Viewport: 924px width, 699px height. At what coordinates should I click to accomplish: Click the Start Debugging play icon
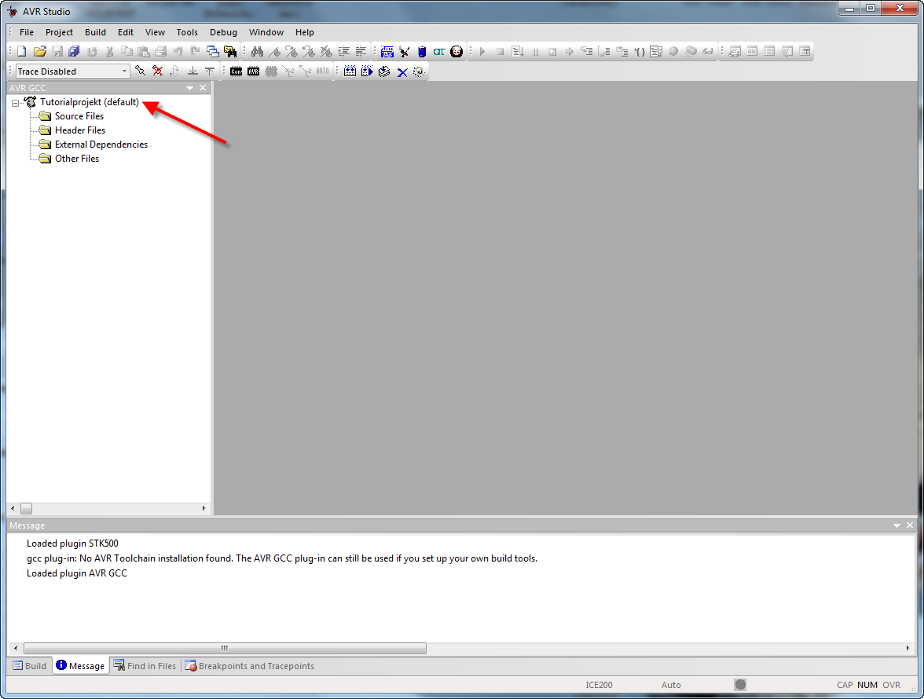482,52
